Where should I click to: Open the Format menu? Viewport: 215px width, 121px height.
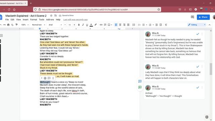[x=34, y=19]
